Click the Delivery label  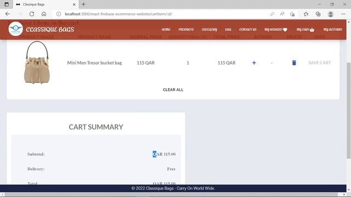[36, 169]
